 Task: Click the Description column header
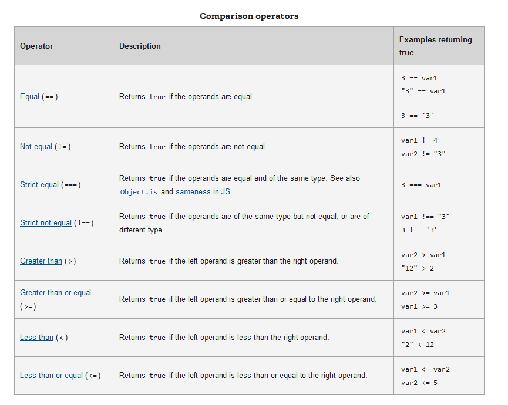tap(140, 46)
